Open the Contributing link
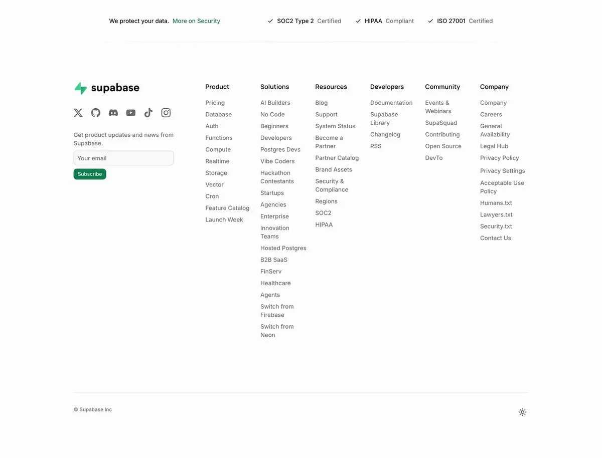 [442, 134]
